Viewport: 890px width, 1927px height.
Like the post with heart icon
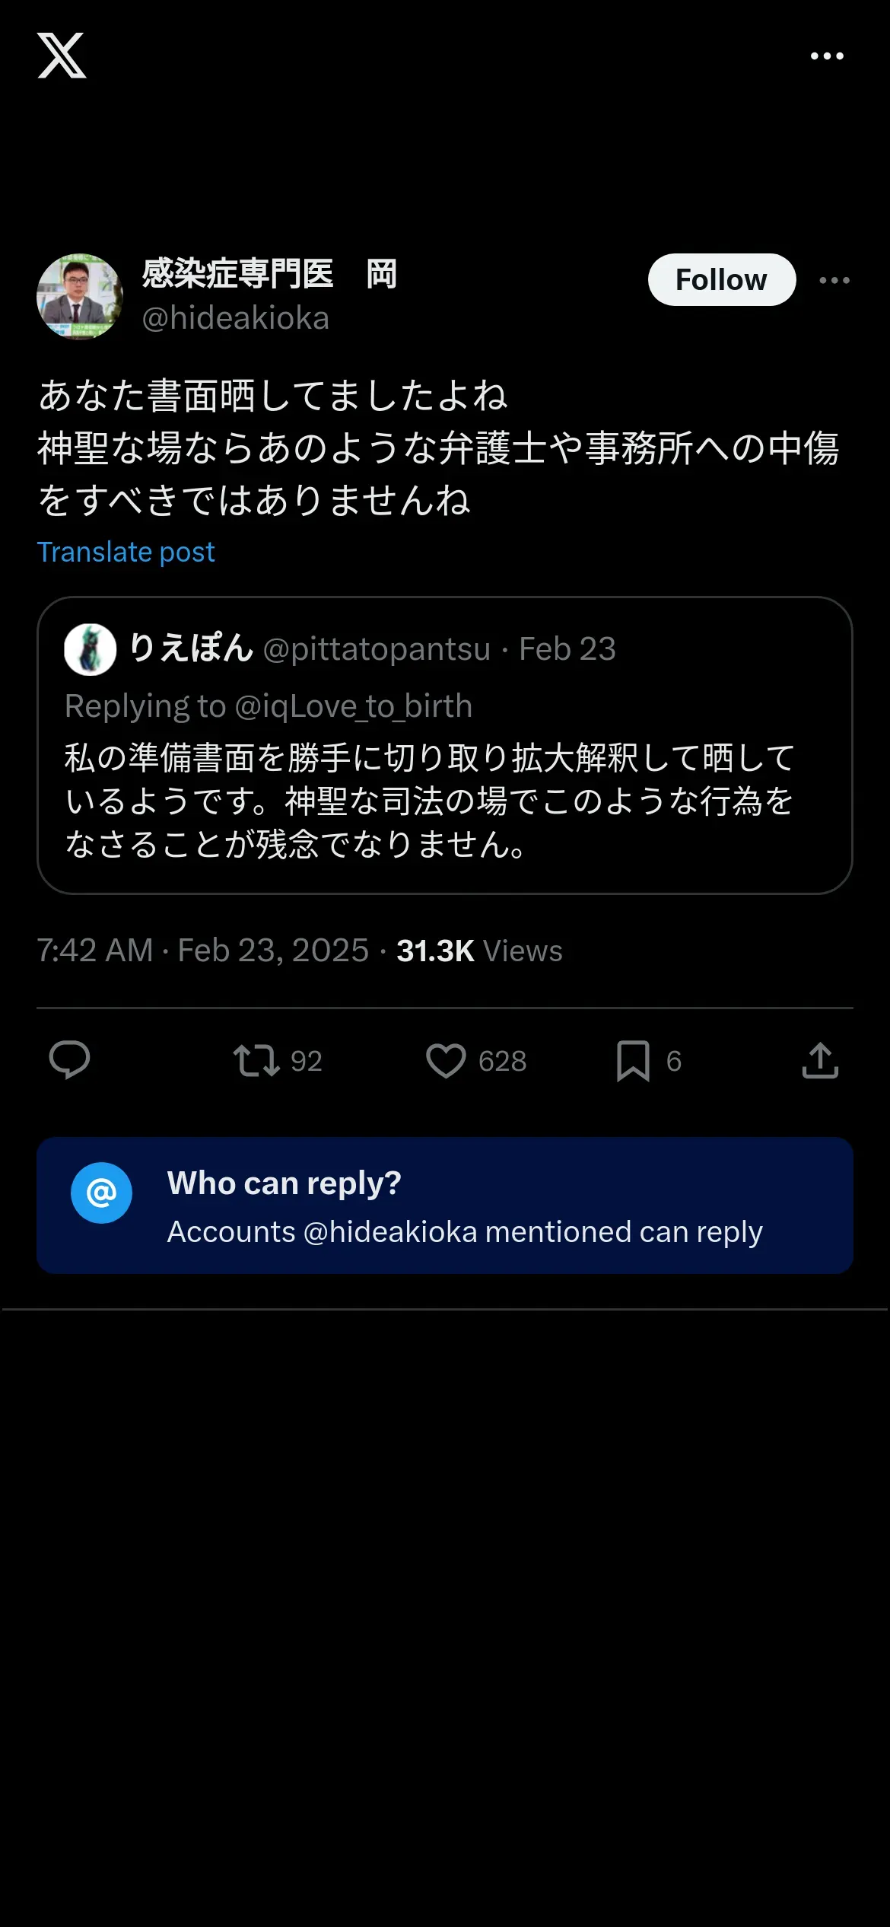[446, 1060]
